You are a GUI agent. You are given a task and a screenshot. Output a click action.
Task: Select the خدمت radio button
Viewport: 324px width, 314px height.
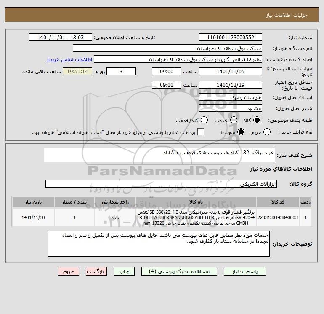[x=234, y=120]
